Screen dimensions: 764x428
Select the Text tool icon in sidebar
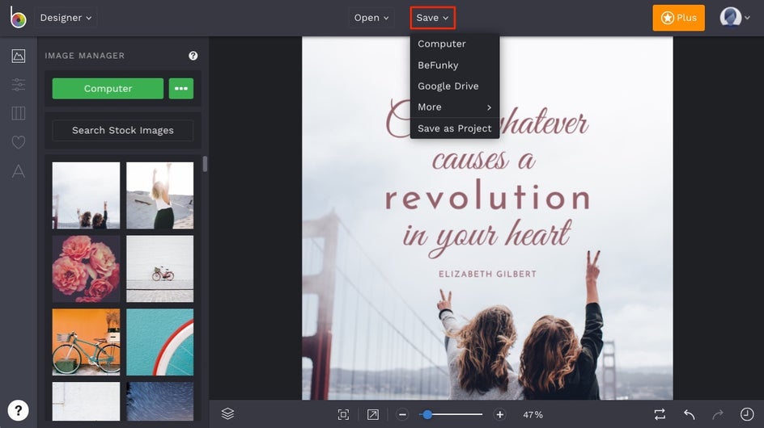pyautogui.click(x=18, y=171)
